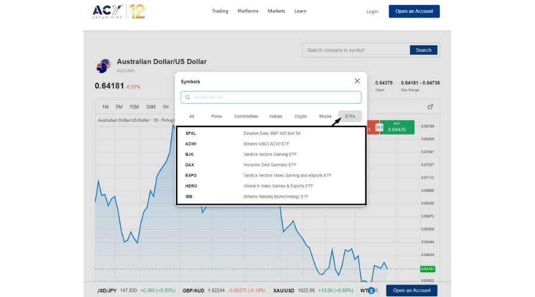Select the ETFs tab
Image resolution: width=535 pixels, height=297 pixels.
coord(350,116)
